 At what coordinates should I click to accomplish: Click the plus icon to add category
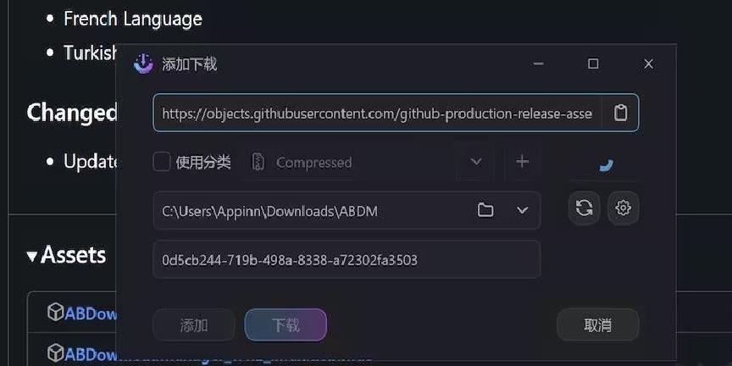[x=522, y=162]
